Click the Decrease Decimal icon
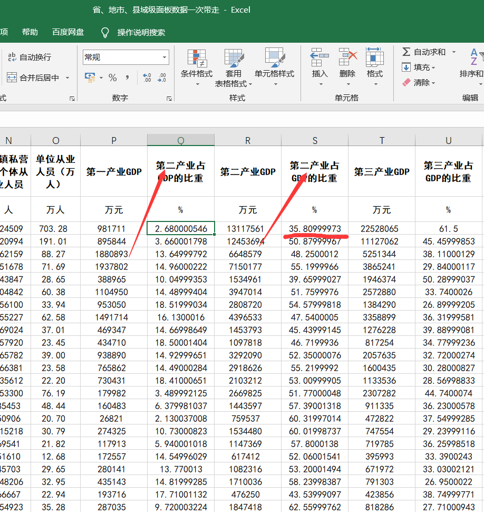484x512 pixels. [162, 78]
